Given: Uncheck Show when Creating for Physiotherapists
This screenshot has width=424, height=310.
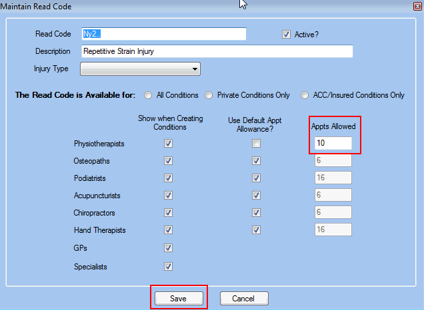Looking at the screenshot, I should pos(169,144).
